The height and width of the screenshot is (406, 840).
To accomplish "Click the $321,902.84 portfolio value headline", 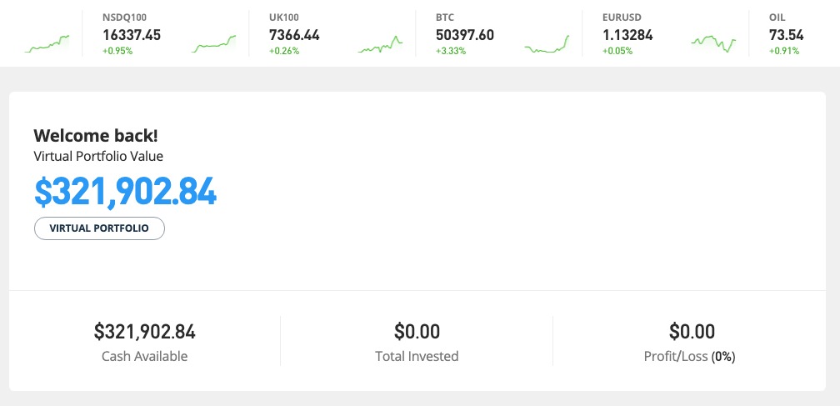I will [125, 192].
